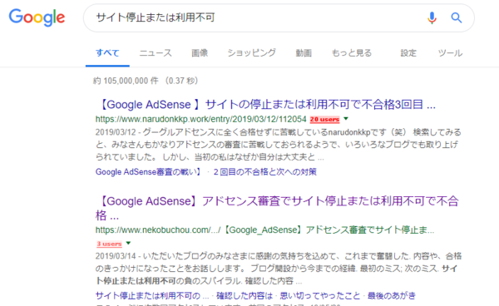Screen dimensions: 499x306
Task: Click the Google logo
Action: [x=37, y=17]
